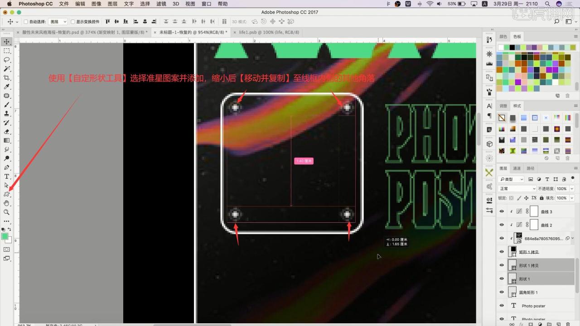Create a new group via folder icon
The width and height of the screenshot is (580, 326).
click(549, 324)
